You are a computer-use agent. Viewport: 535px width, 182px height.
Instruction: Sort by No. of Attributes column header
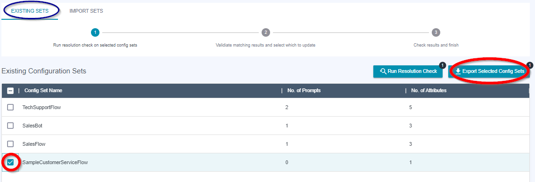tap(429, 90)
